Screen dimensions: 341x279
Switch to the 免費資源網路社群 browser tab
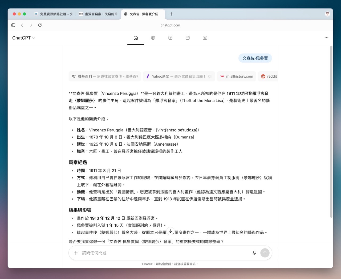[54, 14]
